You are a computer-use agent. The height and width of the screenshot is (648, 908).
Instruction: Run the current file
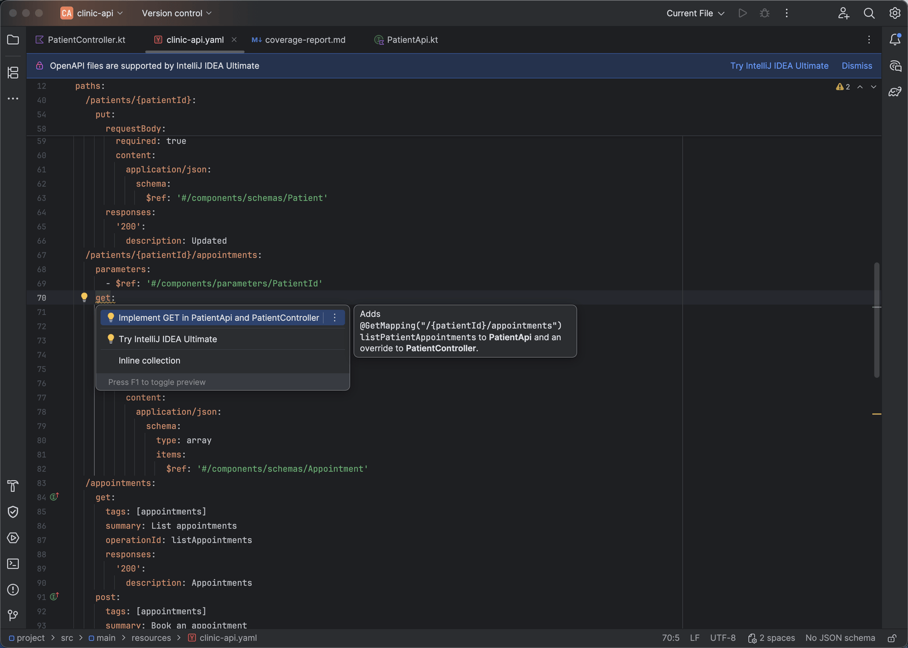click(742, 13)
